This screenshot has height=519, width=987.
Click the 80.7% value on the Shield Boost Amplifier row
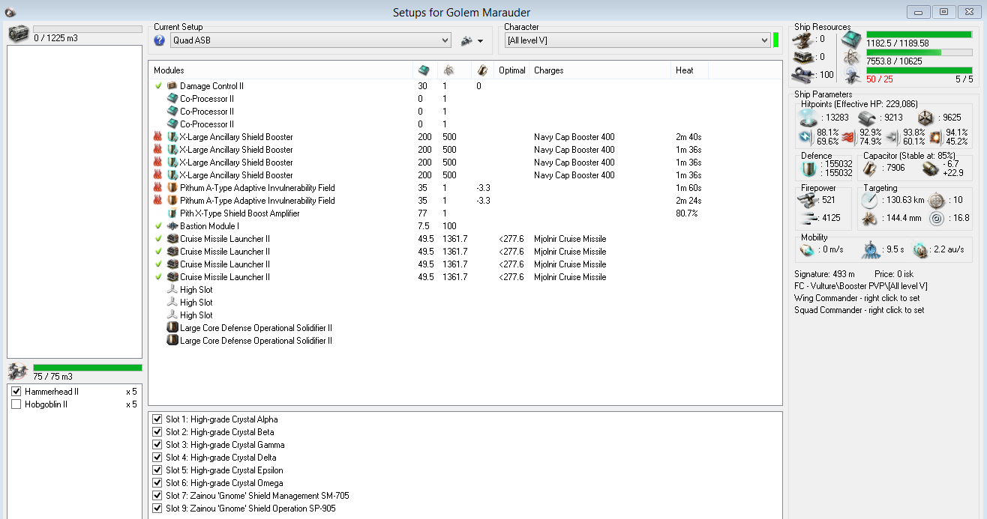686,213
